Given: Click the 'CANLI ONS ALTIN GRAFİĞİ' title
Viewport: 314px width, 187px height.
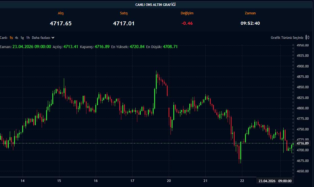Looking at the screenshot, I should click(157, 4).
